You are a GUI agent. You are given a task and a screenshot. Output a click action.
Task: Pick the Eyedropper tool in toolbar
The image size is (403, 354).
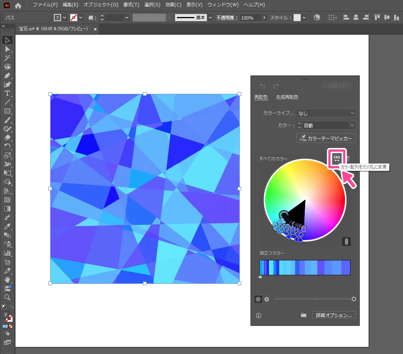coord(7,226)
